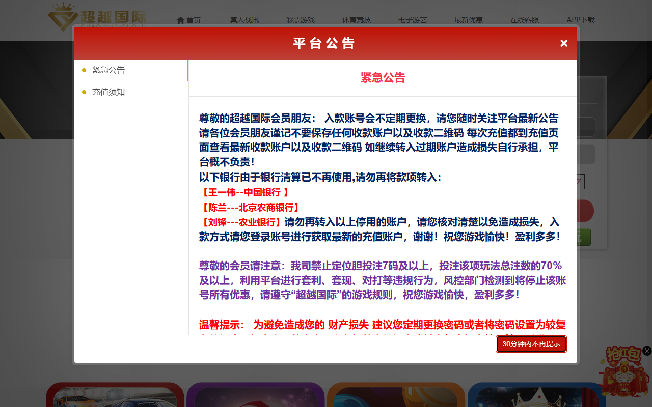
Task: Click the 紧急公告 red heading text
Action: [x=383, y=78]
